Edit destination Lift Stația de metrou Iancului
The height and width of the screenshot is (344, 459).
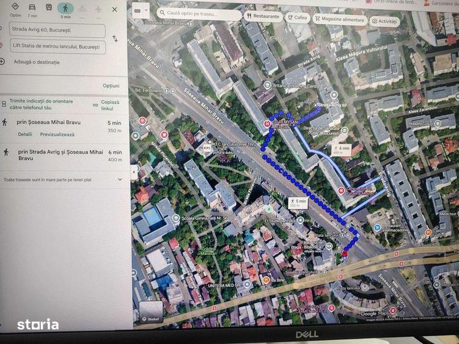57,47
